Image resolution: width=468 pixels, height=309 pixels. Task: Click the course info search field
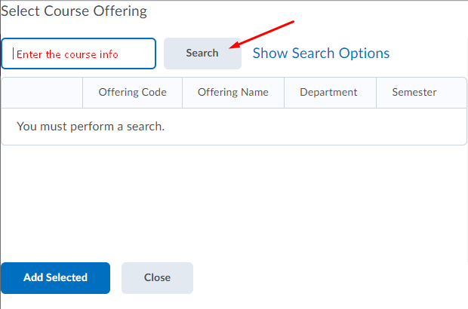click(79, 54)
